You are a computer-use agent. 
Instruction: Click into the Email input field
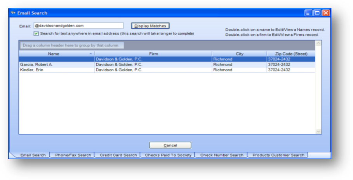pyautogui.click(x=78, y=26)
